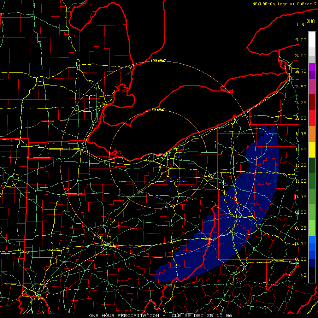The width and height of the screenshot is (318, 318).
Task: Click the 50 NMI range ring label
Action: pos(158,110)
